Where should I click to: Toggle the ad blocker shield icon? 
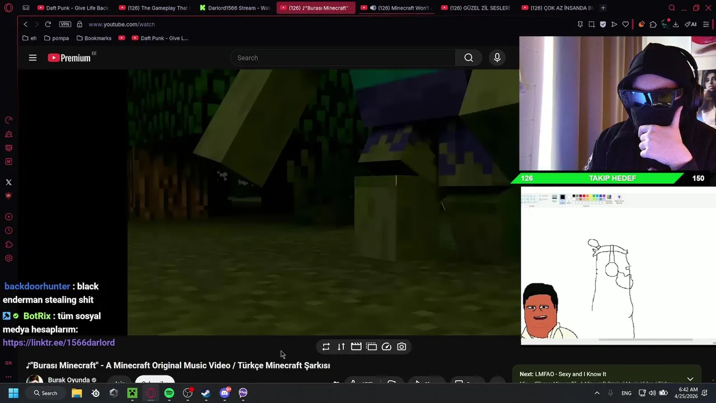[603, 24]
